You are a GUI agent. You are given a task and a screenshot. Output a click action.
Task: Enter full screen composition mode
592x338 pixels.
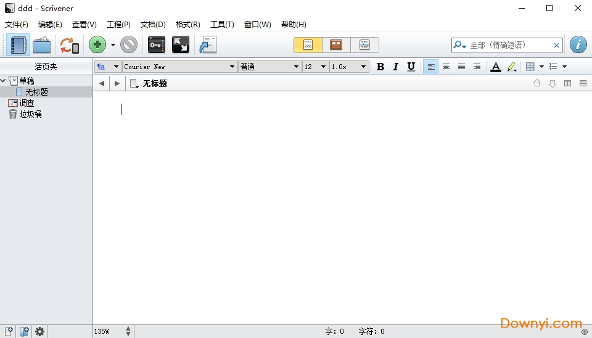click(180, 45)
